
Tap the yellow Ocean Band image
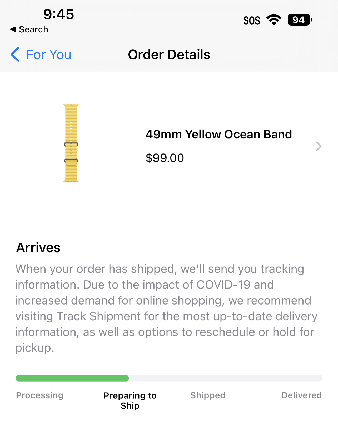(x=71, y=143)
